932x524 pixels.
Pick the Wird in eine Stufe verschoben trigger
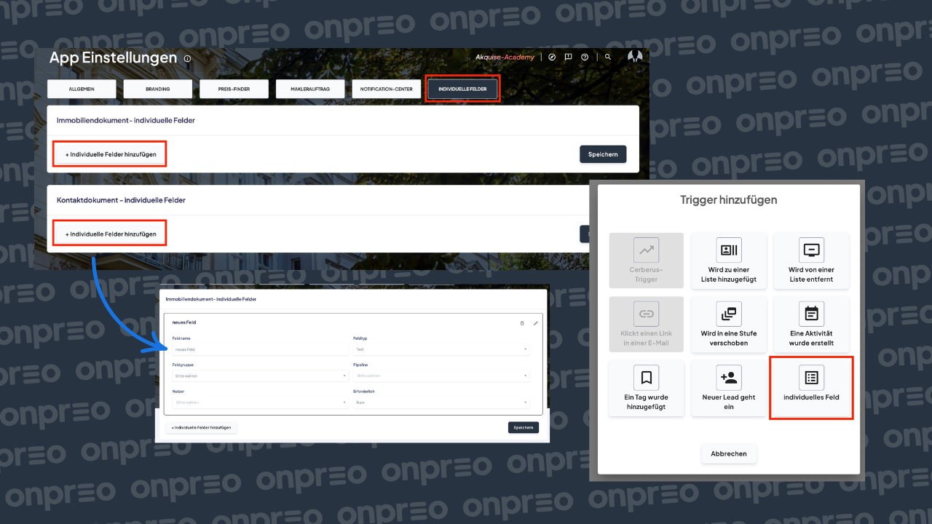728,325
